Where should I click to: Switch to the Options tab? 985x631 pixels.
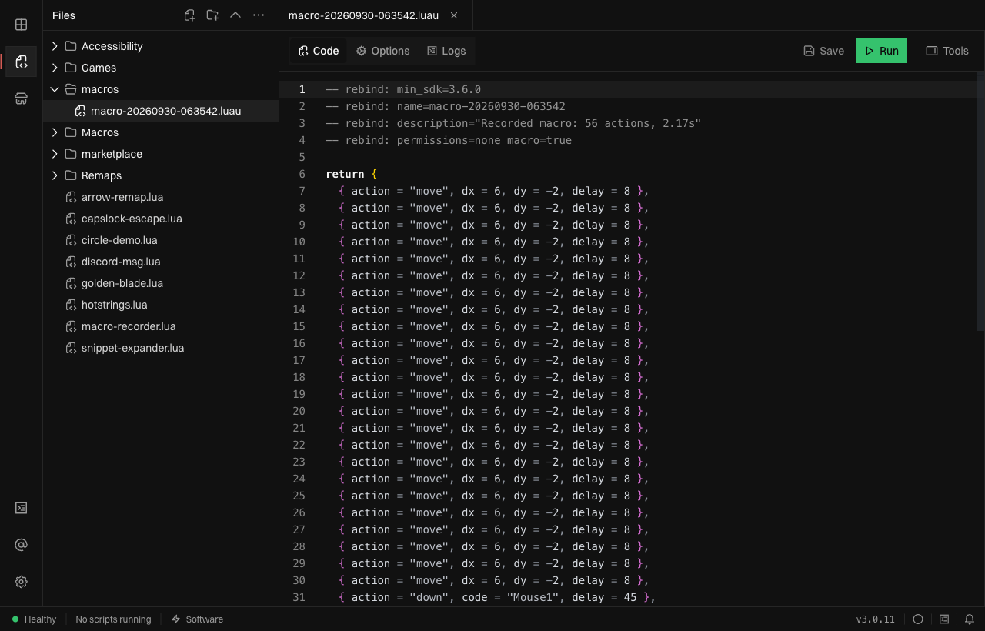[382, 51]
